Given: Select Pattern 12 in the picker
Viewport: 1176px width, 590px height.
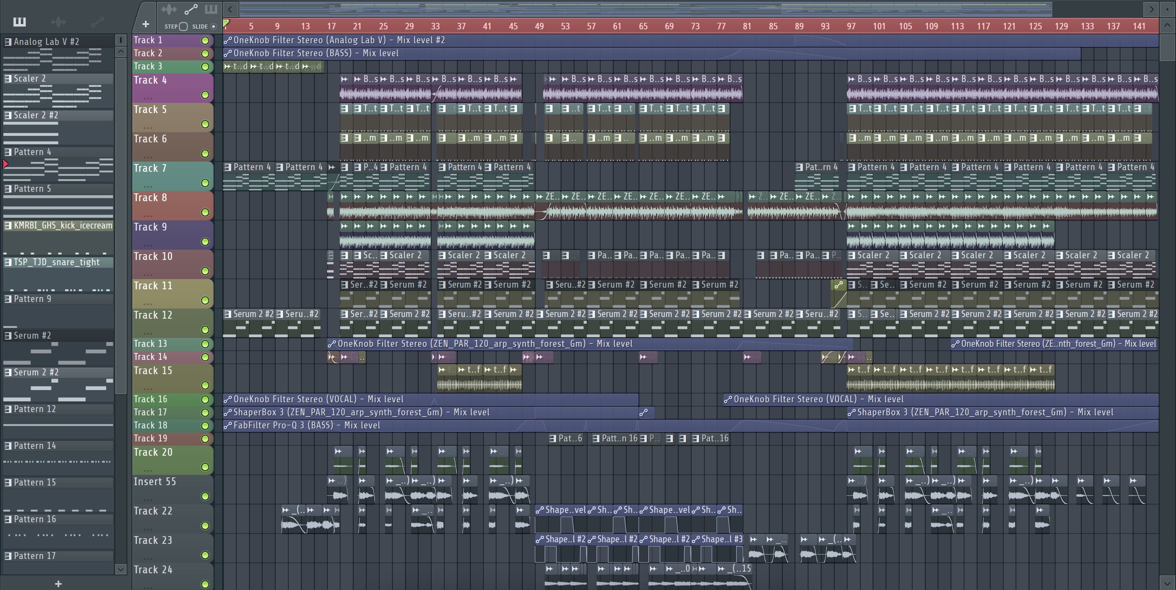Looking at the screenshot, I should click(x=58, y=409).
